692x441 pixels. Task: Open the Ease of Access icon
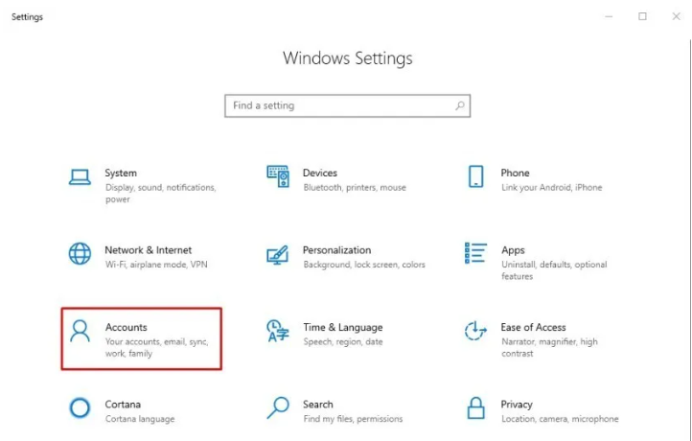tap(475, 331)
